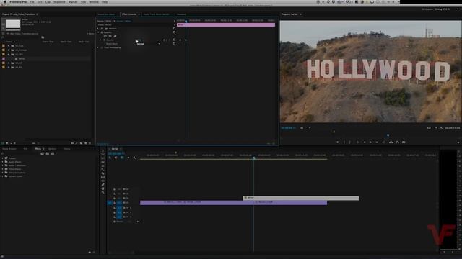Open the Program monitor settings wrench
Image resolution: width=462 pixels, height=259 pixels.
click(x=441, y=128)
